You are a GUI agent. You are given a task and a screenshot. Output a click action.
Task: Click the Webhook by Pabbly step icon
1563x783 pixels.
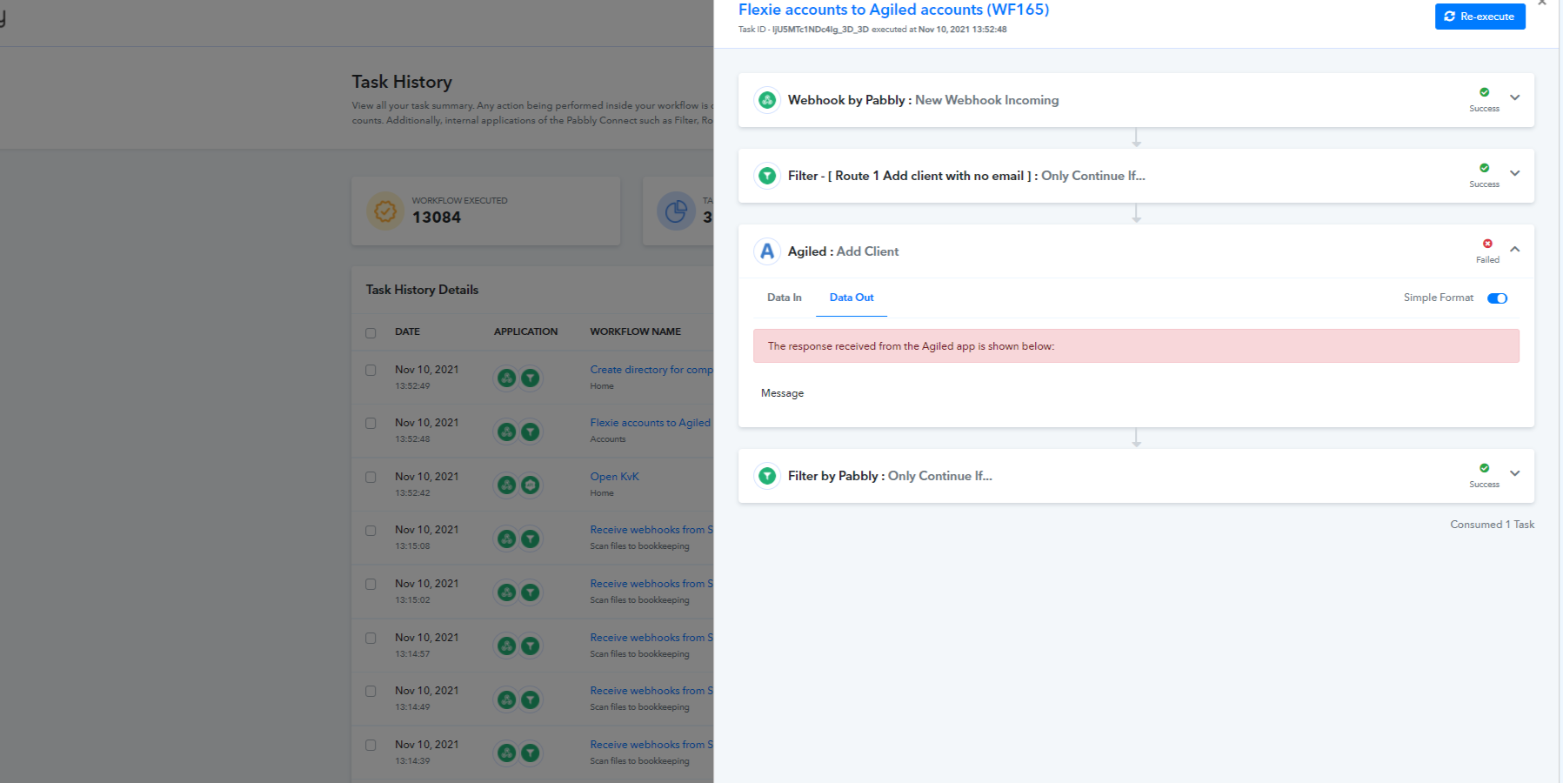[767, 100]
